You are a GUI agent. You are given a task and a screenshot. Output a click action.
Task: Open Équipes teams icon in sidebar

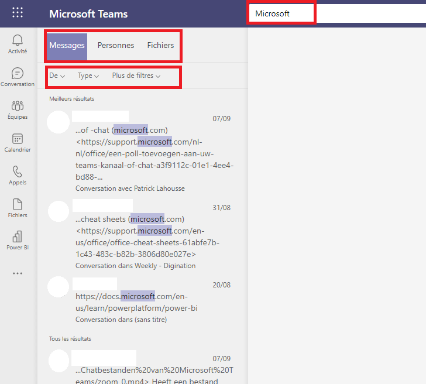[18, 110]
